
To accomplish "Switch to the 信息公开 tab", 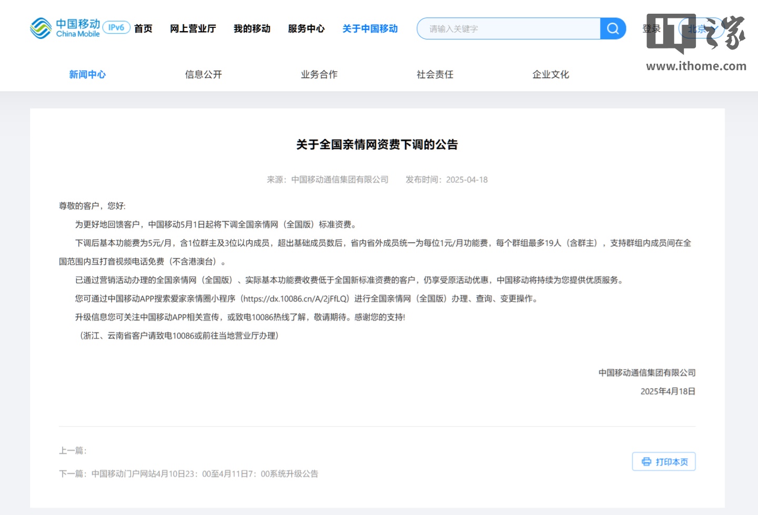I will click(x=203, y=75).
